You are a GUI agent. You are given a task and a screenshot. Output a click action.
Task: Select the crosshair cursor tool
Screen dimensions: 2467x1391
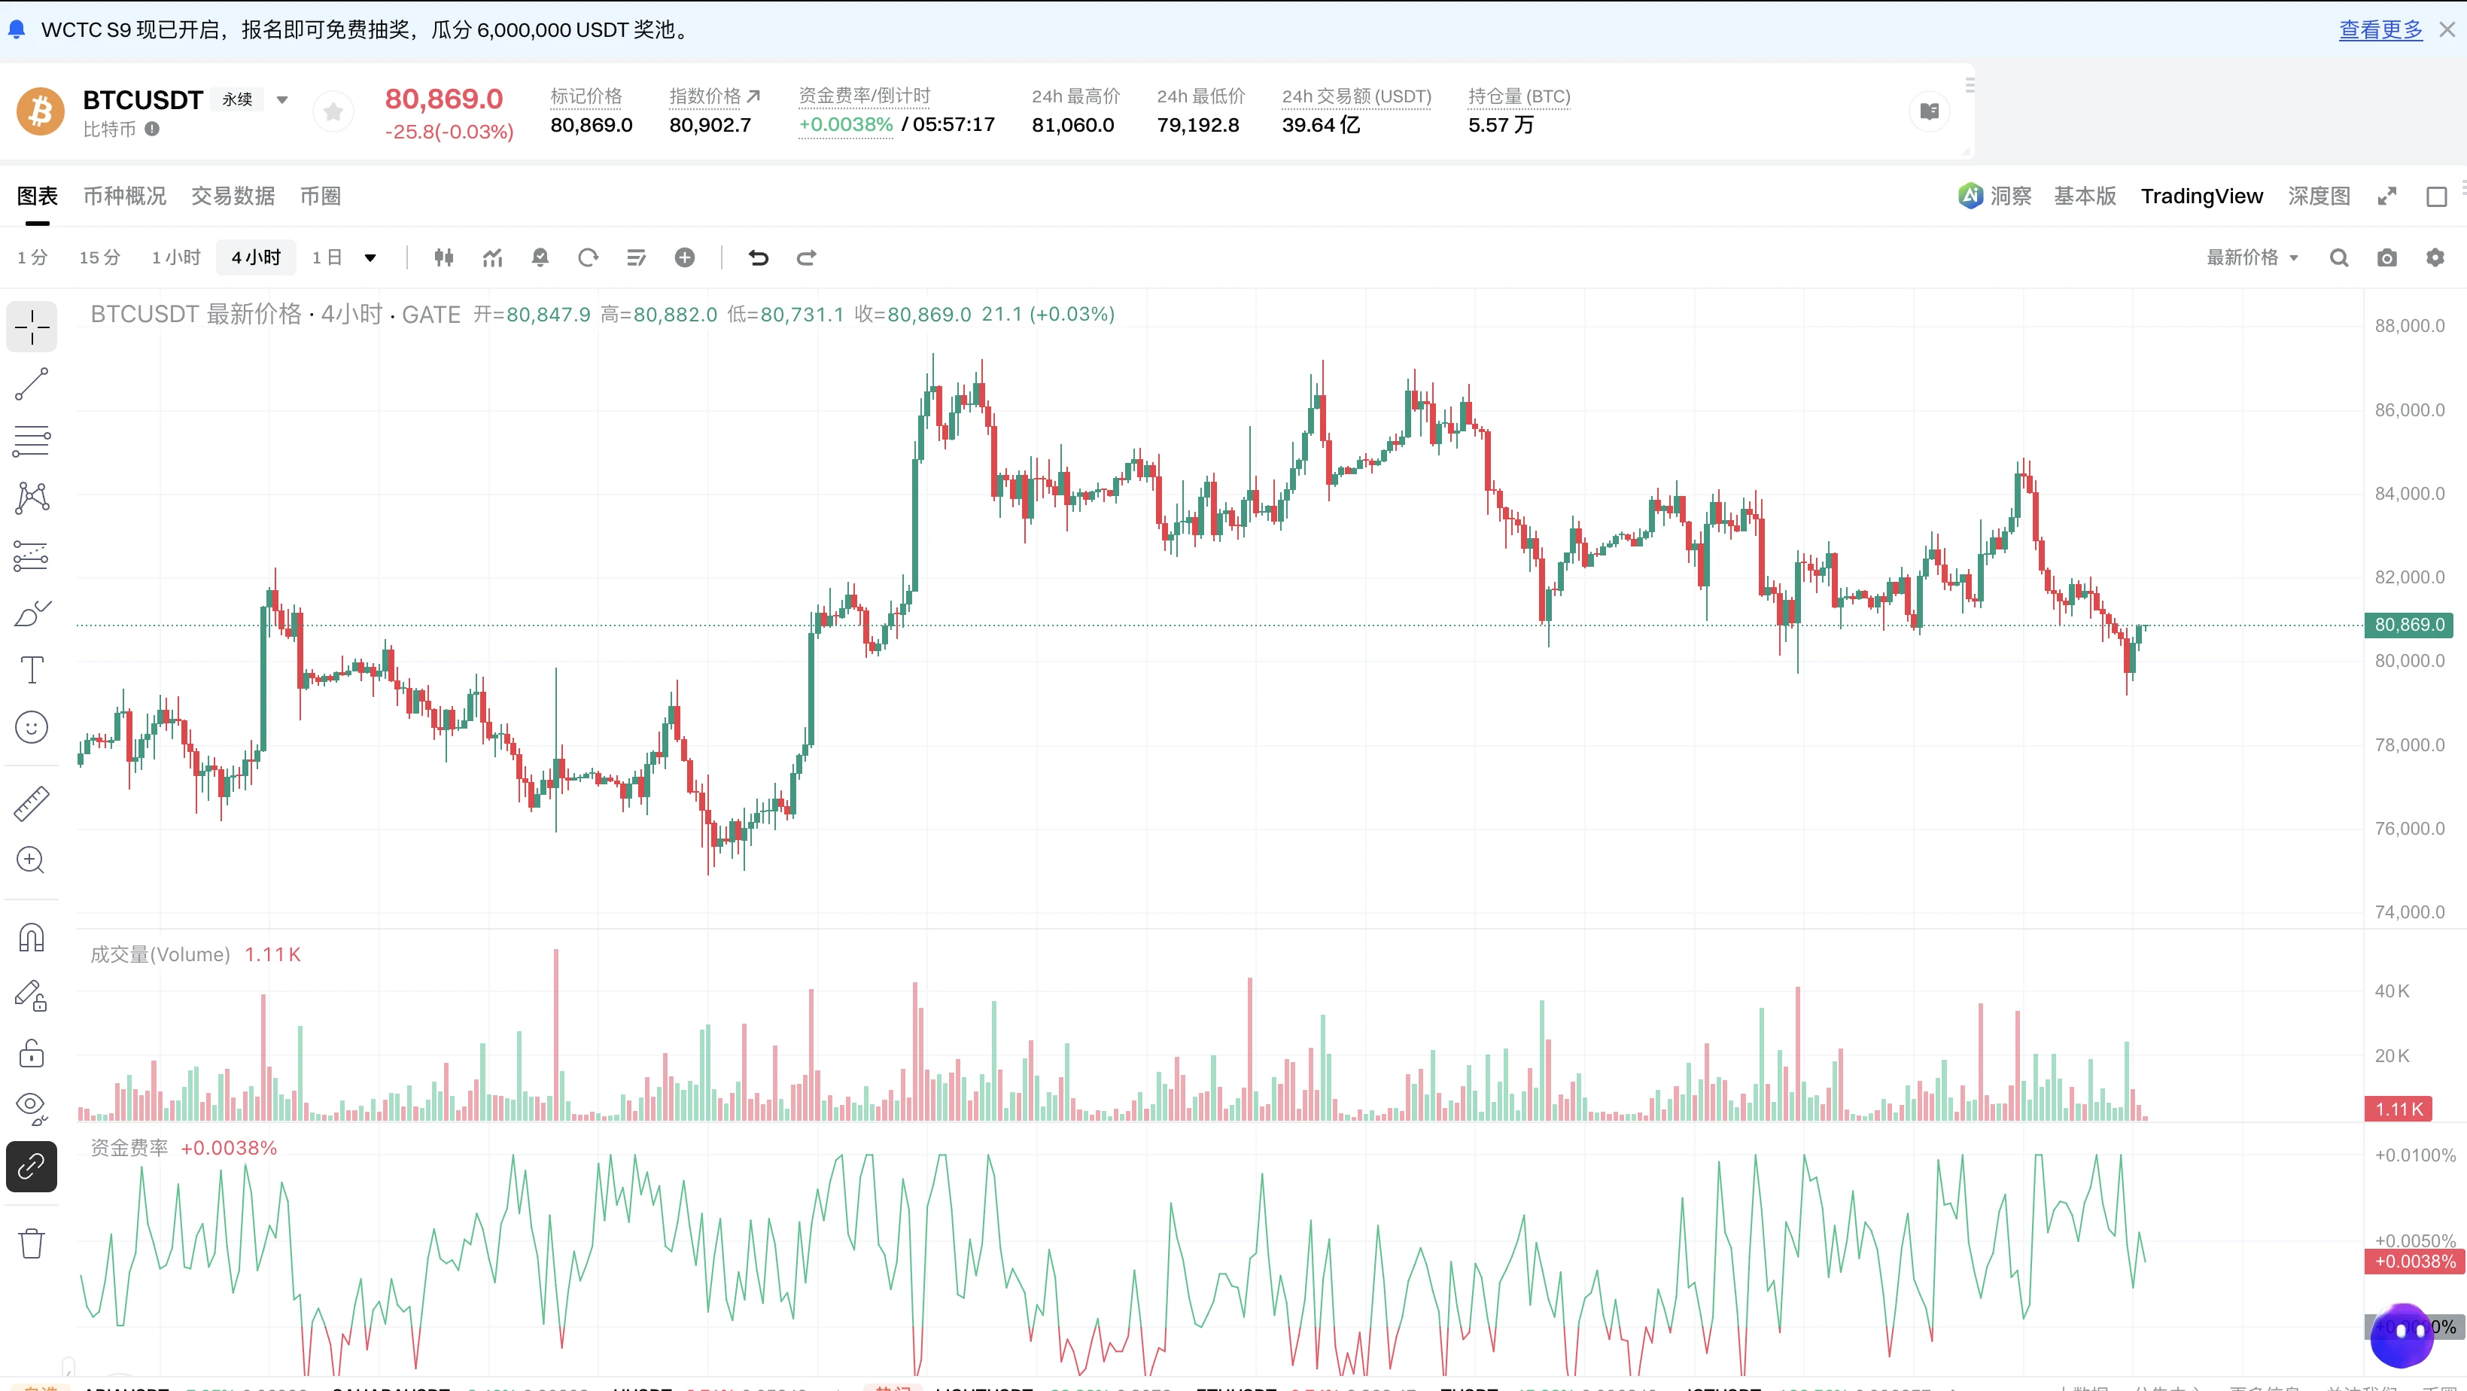click(x=32, y=327)
